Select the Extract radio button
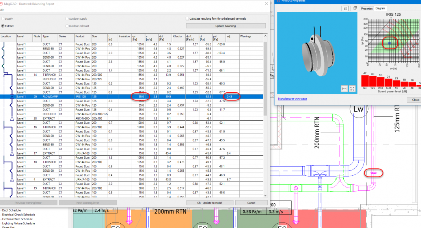Screen dimensions: 421x228 click(3, 26)
